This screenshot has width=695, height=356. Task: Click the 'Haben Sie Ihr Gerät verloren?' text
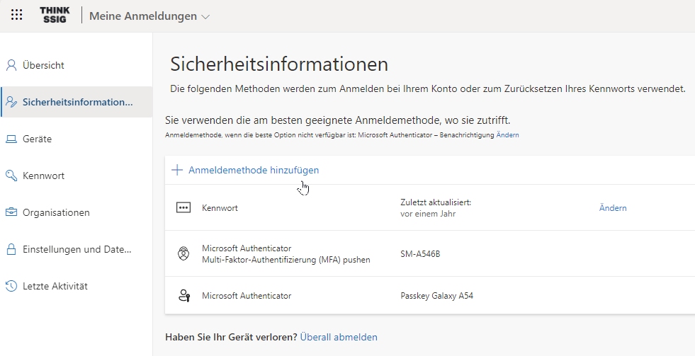click(231, 337)
